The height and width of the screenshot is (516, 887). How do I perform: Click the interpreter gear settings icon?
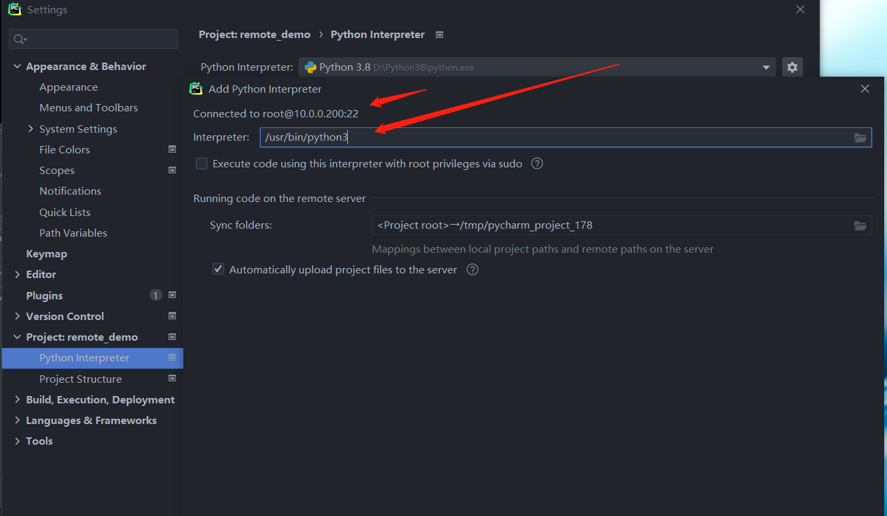[x=792, y=67]
